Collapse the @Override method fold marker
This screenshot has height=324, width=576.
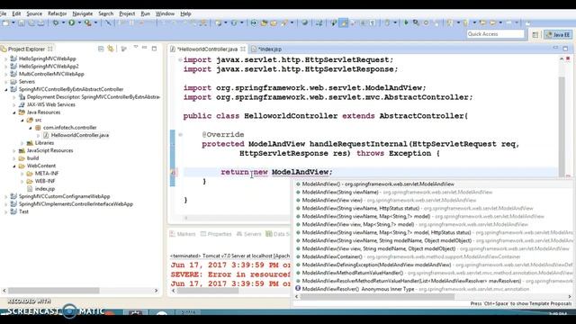pyautogui.click(x=180, y=134)
